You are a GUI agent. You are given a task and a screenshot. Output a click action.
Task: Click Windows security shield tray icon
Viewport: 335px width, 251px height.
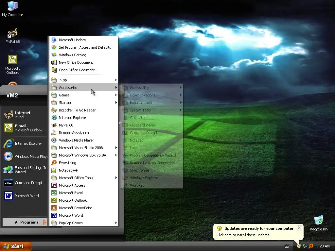(299, 246)
